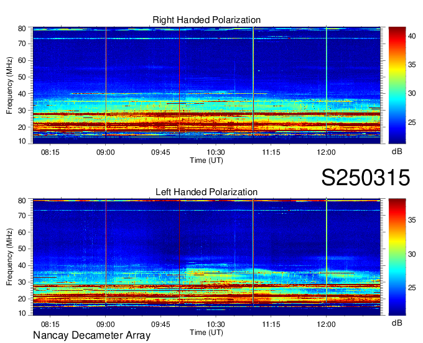Viewport: 423px width, 343px height.
Task: Select the 50 MHz tick of Right Handed plot
Action: pyautogui.click(x=22, y=77)
